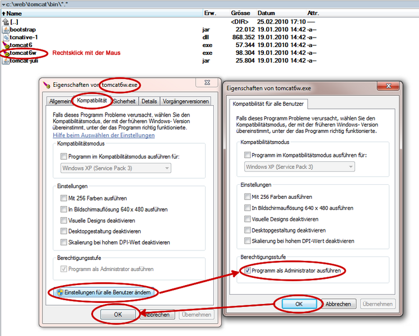The width and height of the screenshot is (419, 336).
Task: Click Übernehmen in the left properties dialog
Action: [x=197, y=315]
